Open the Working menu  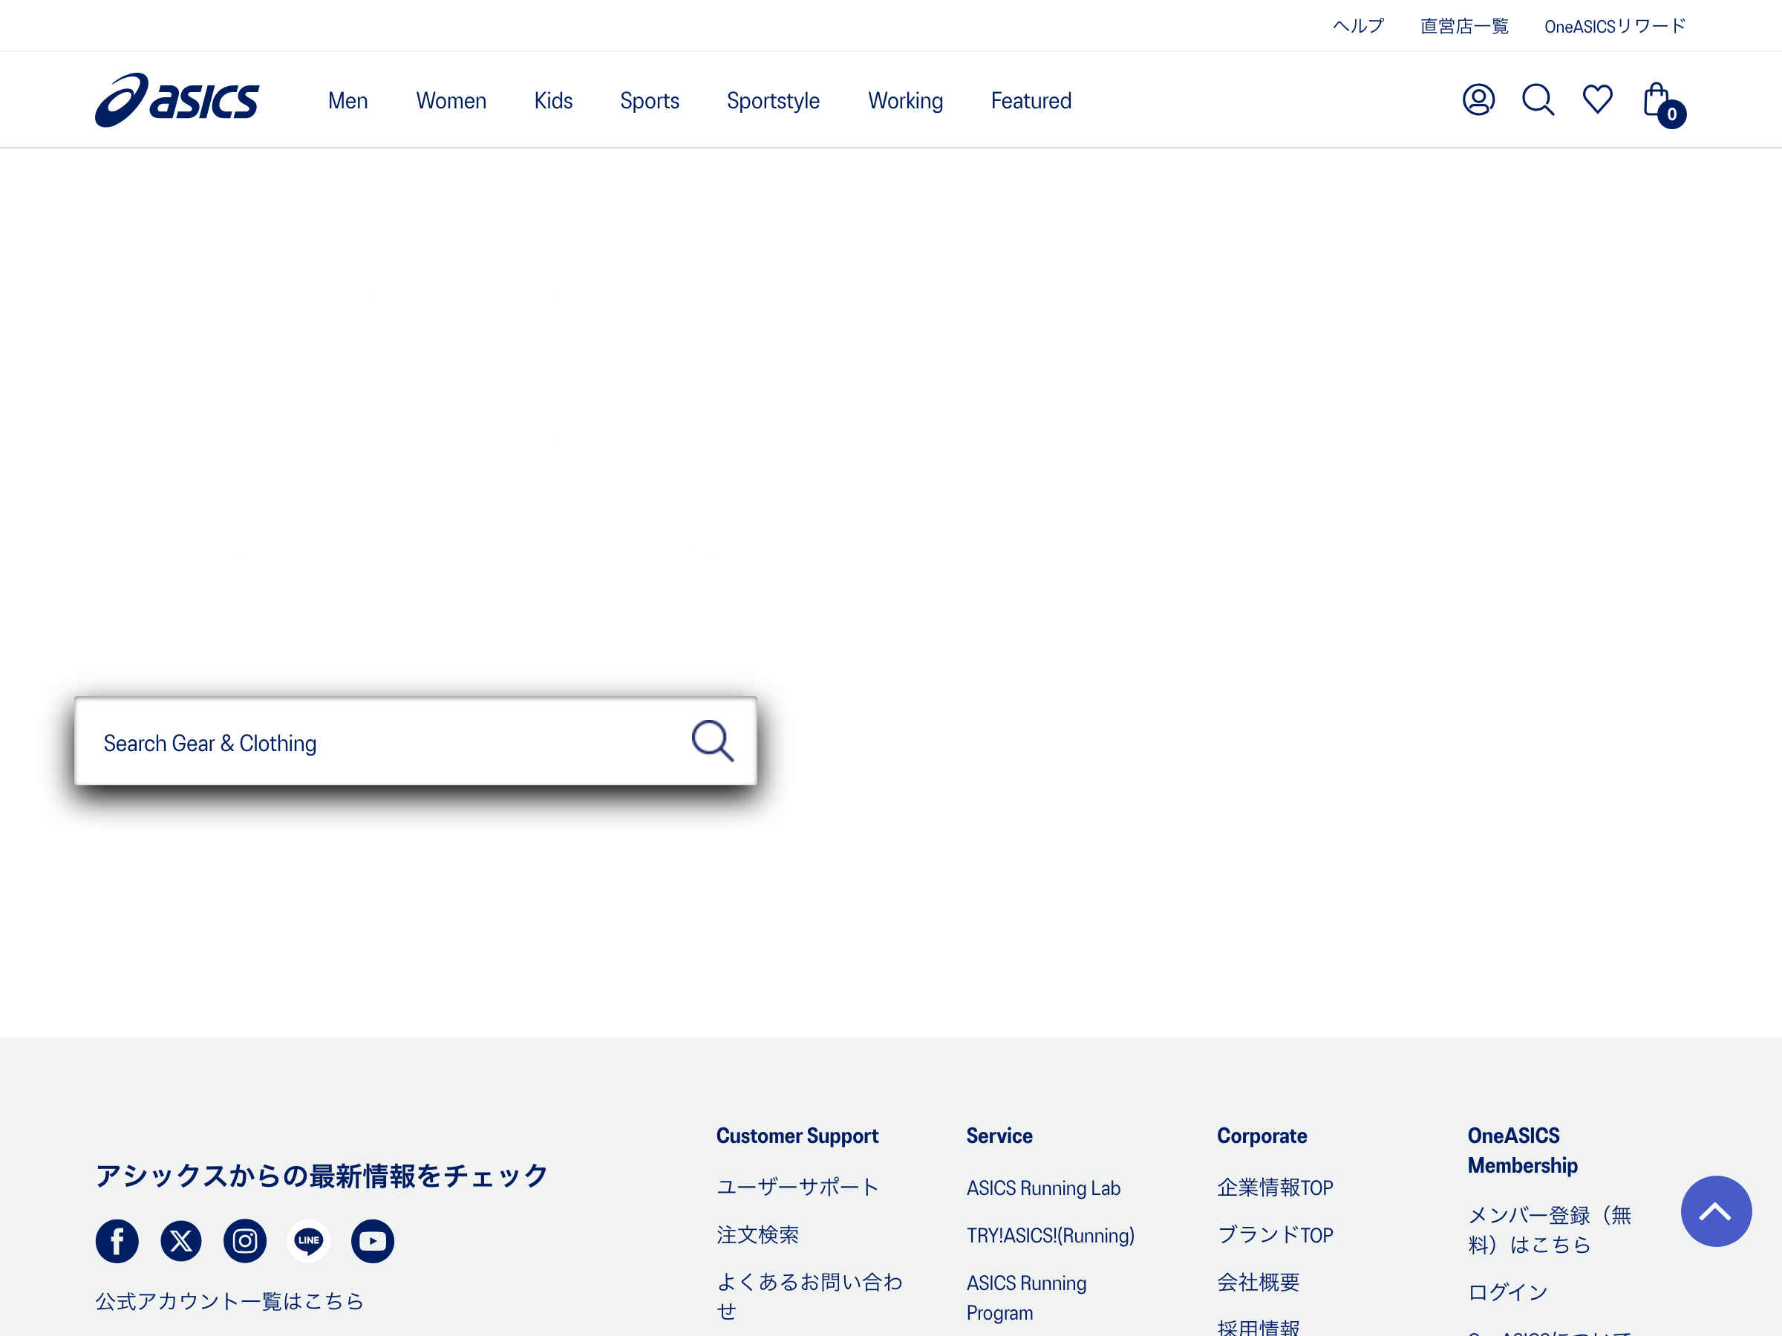pos(906,101)
